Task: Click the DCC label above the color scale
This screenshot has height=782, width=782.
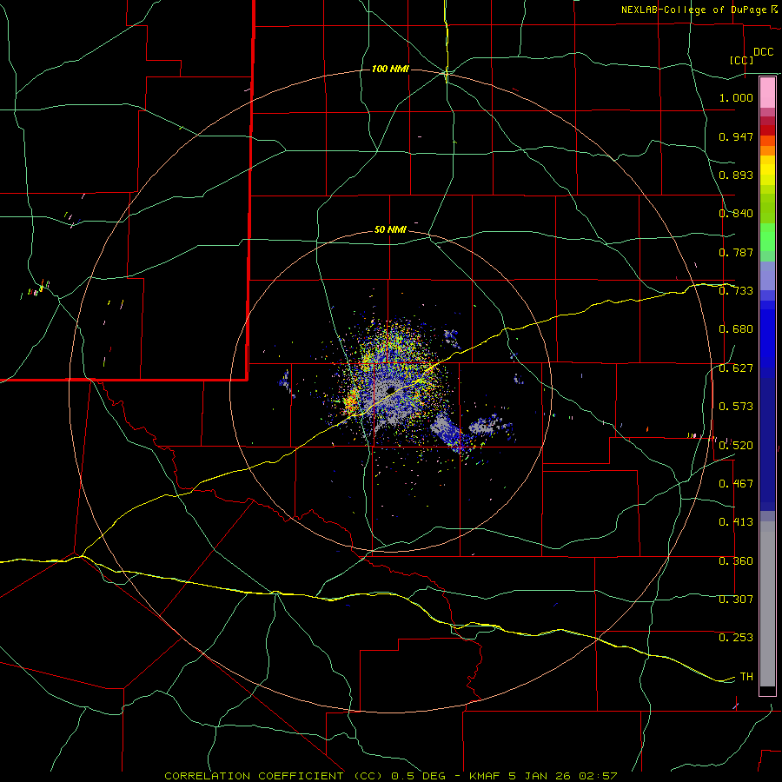Action: click(763, 52)
